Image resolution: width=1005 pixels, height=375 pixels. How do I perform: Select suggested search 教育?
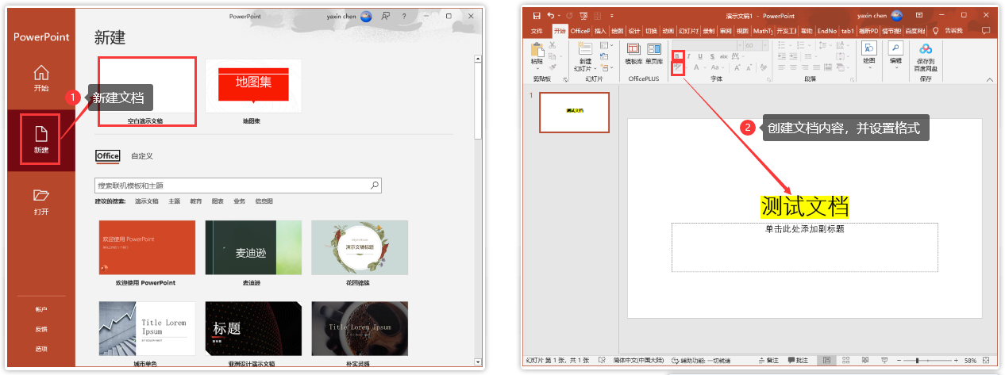[x=195, y=201]
